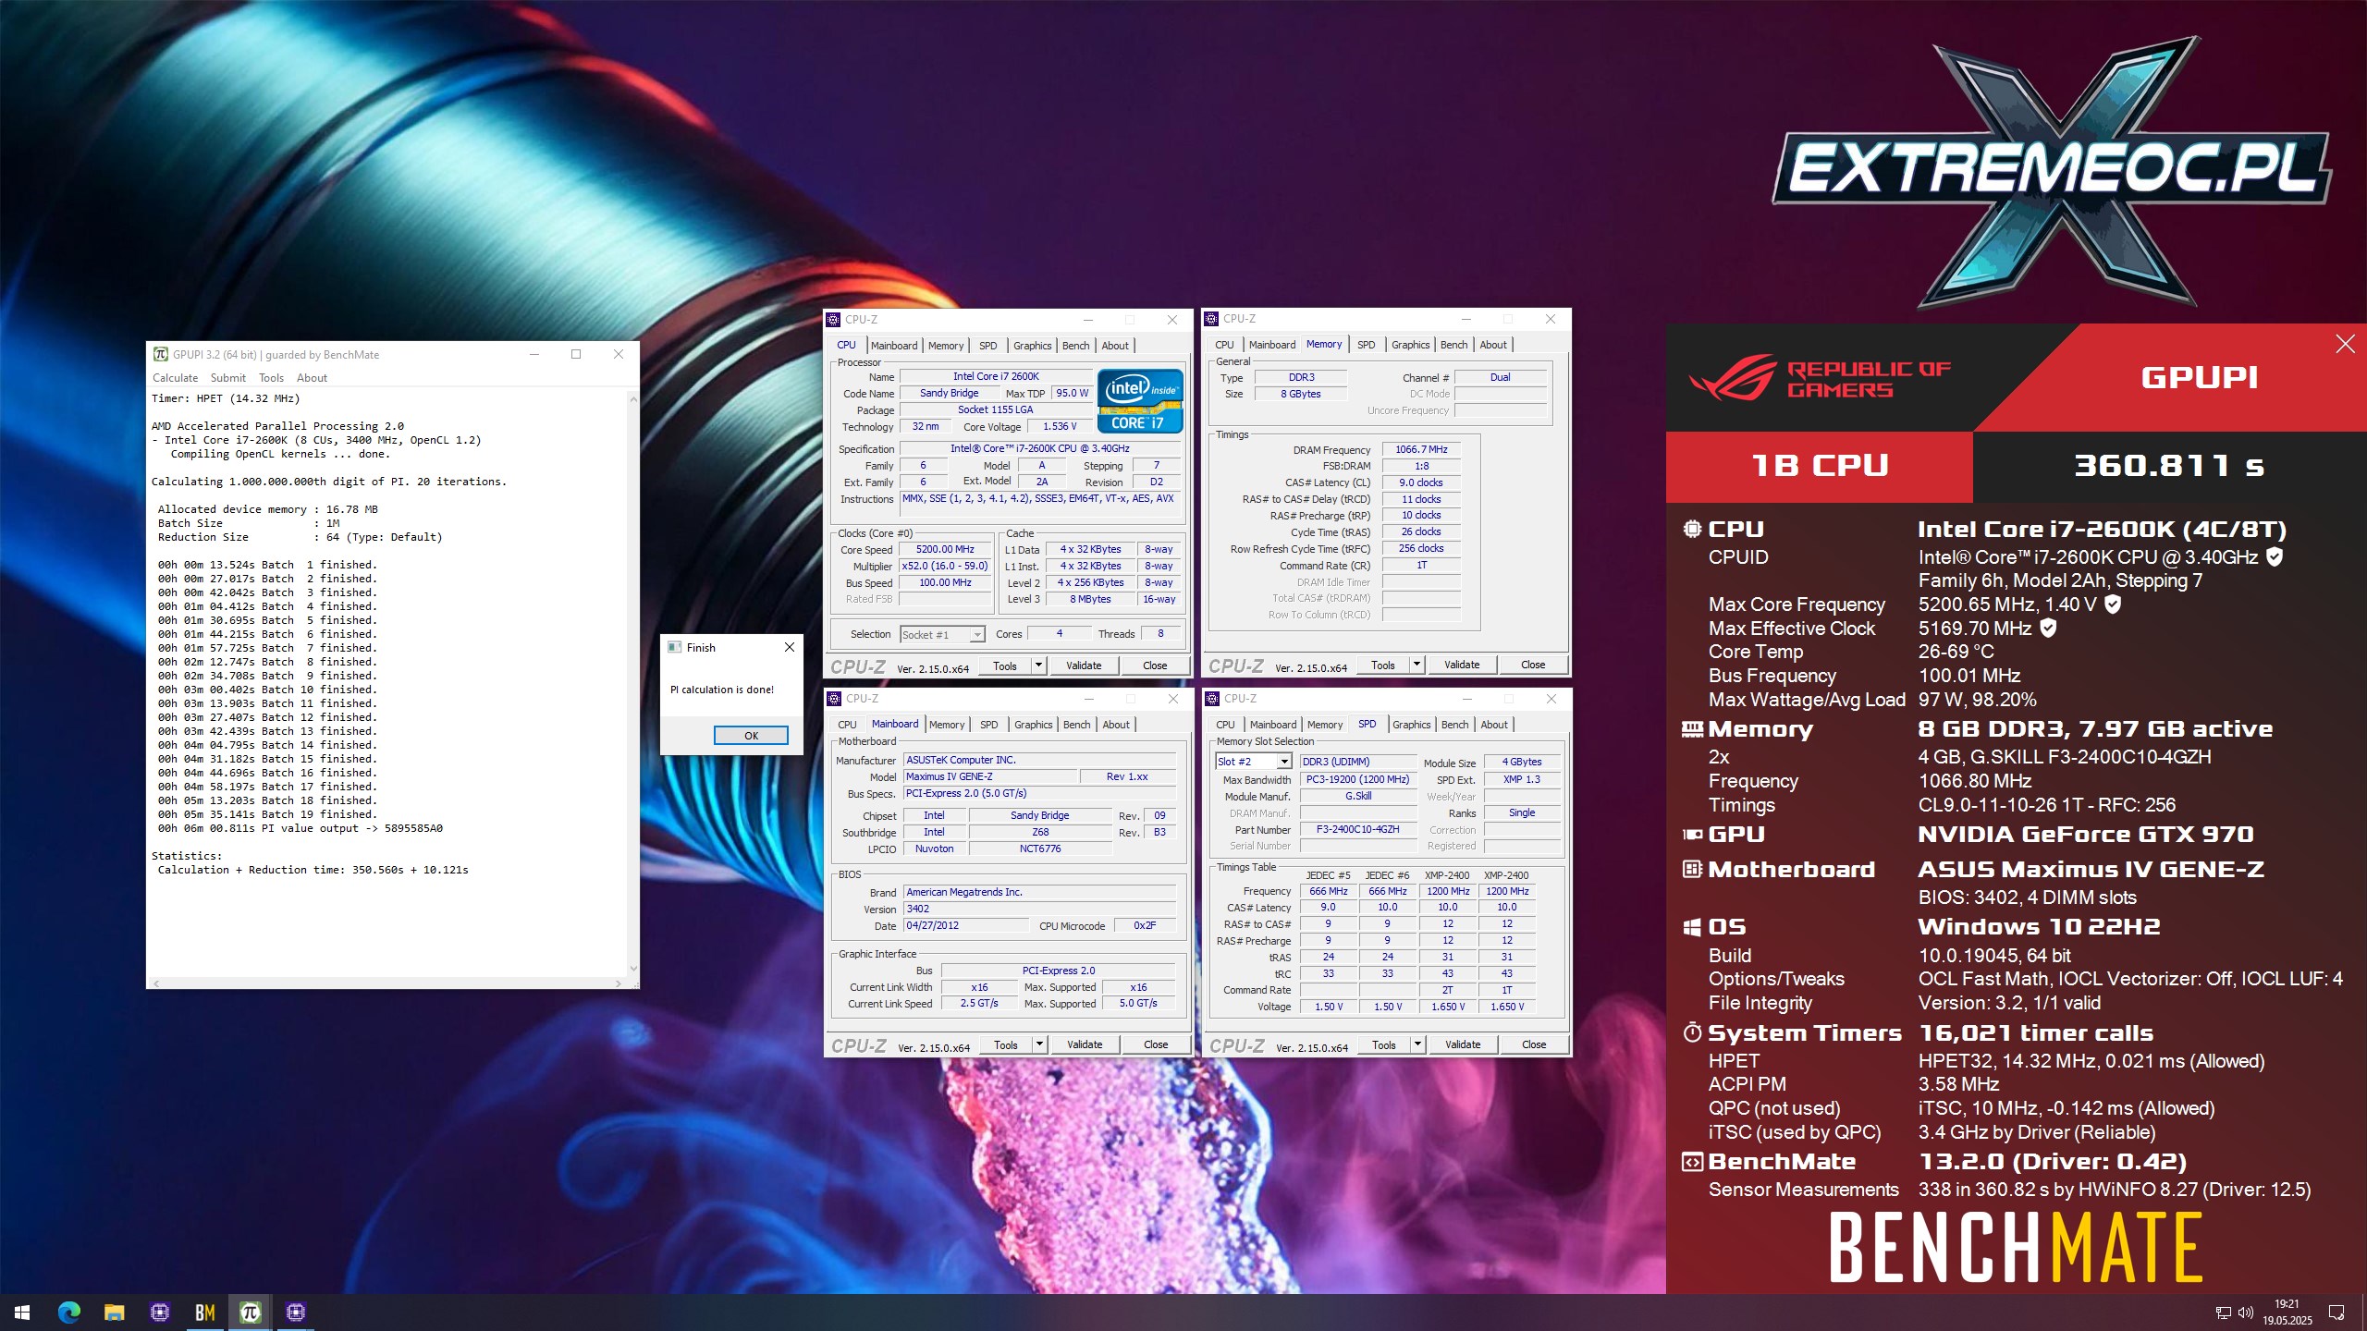
Task: Click Validate in CPU-tab CPU-Z window
Action: click(1084, 665)
